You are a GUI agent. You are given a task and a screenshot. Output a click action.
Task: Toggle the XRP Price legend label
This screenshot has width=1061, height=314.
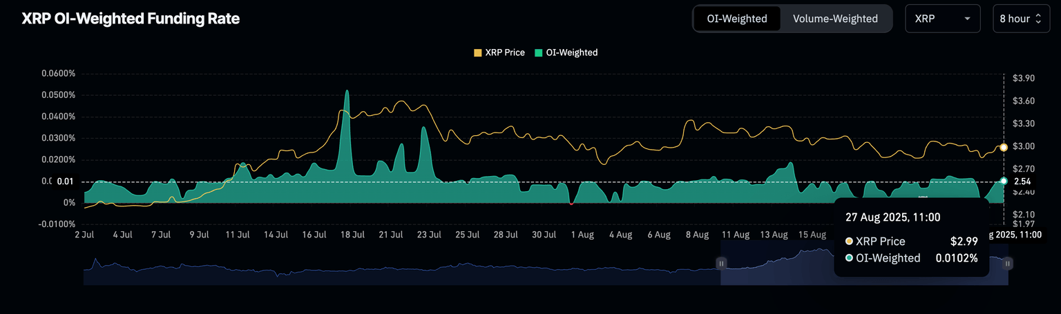504,52
